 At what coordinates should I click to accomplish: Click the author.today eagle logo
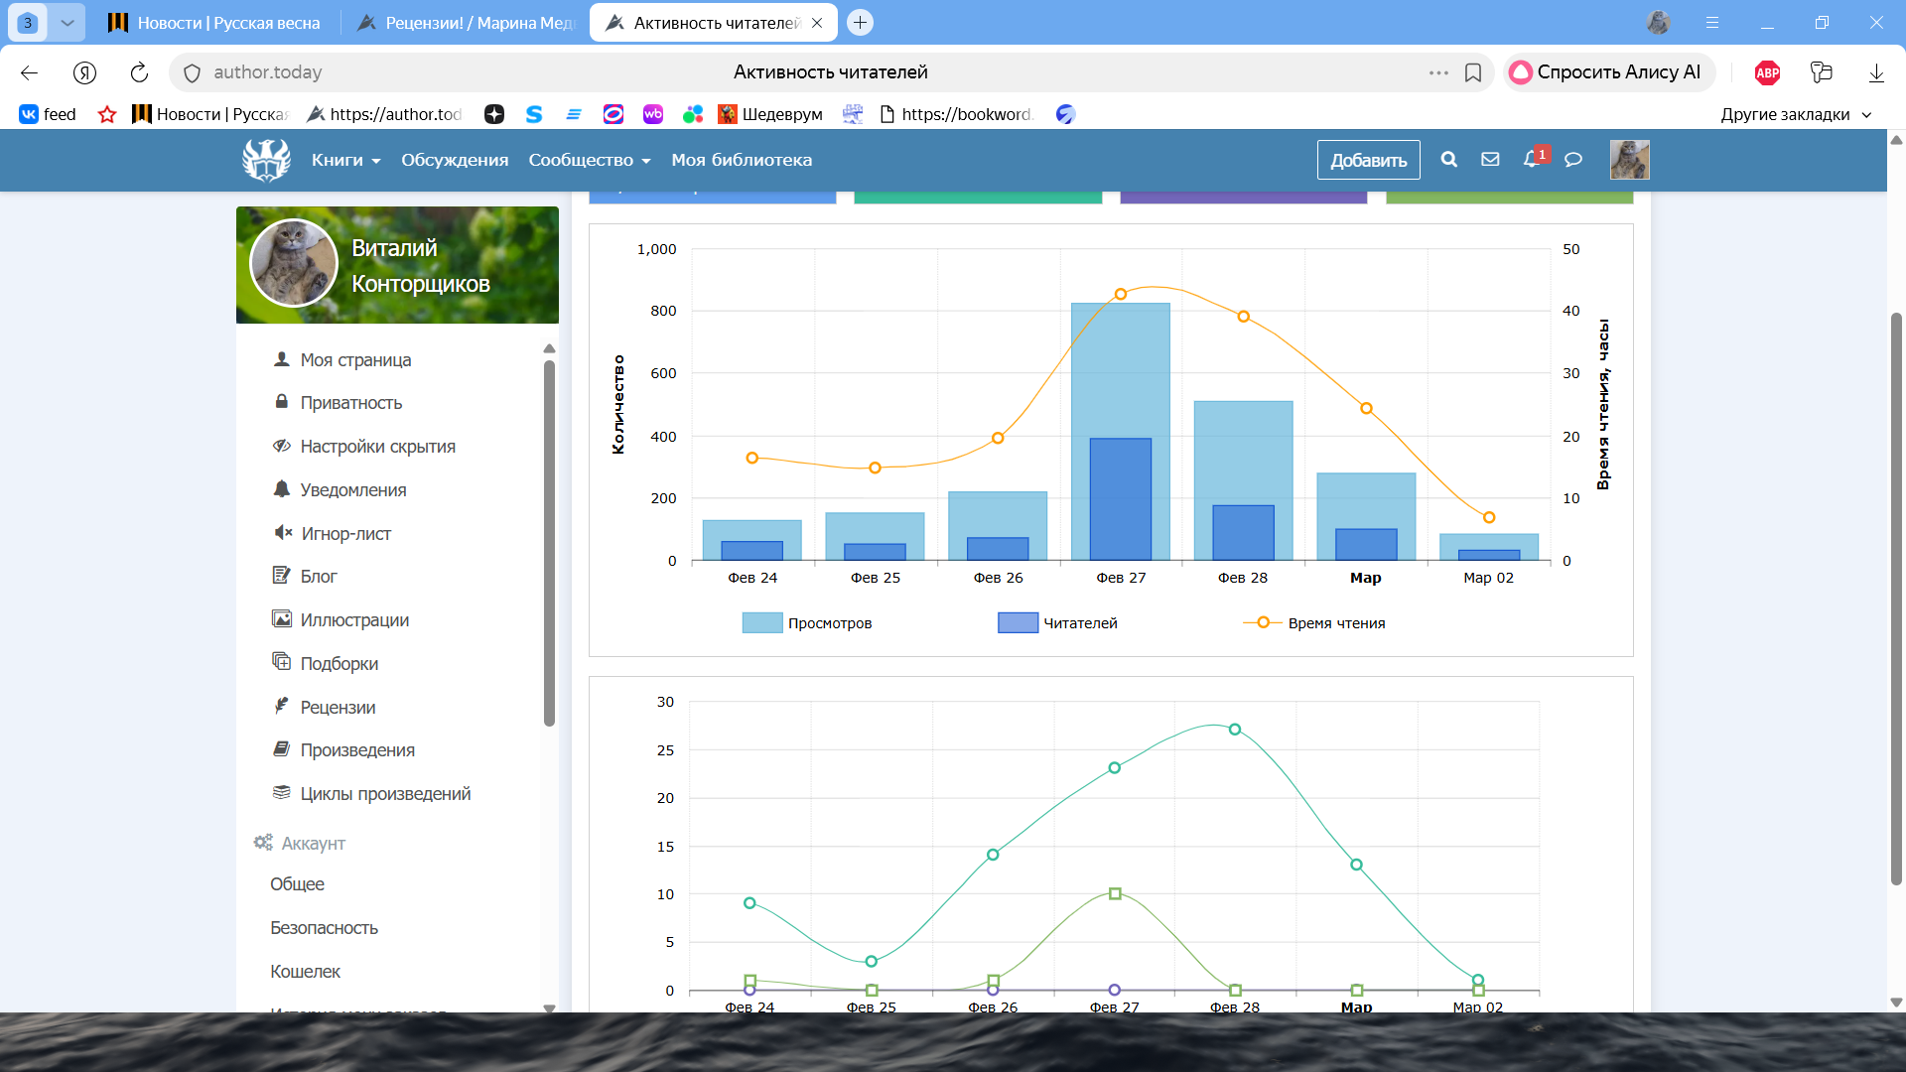(x=266, y=160)
